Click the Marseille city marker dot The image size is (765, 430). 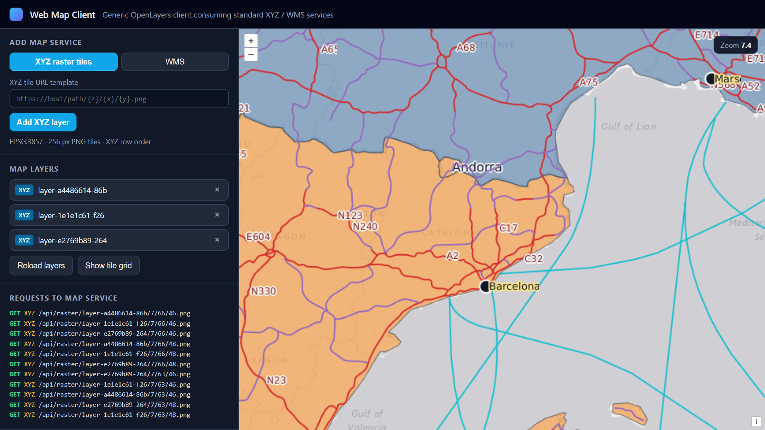[x=710, y=78]
